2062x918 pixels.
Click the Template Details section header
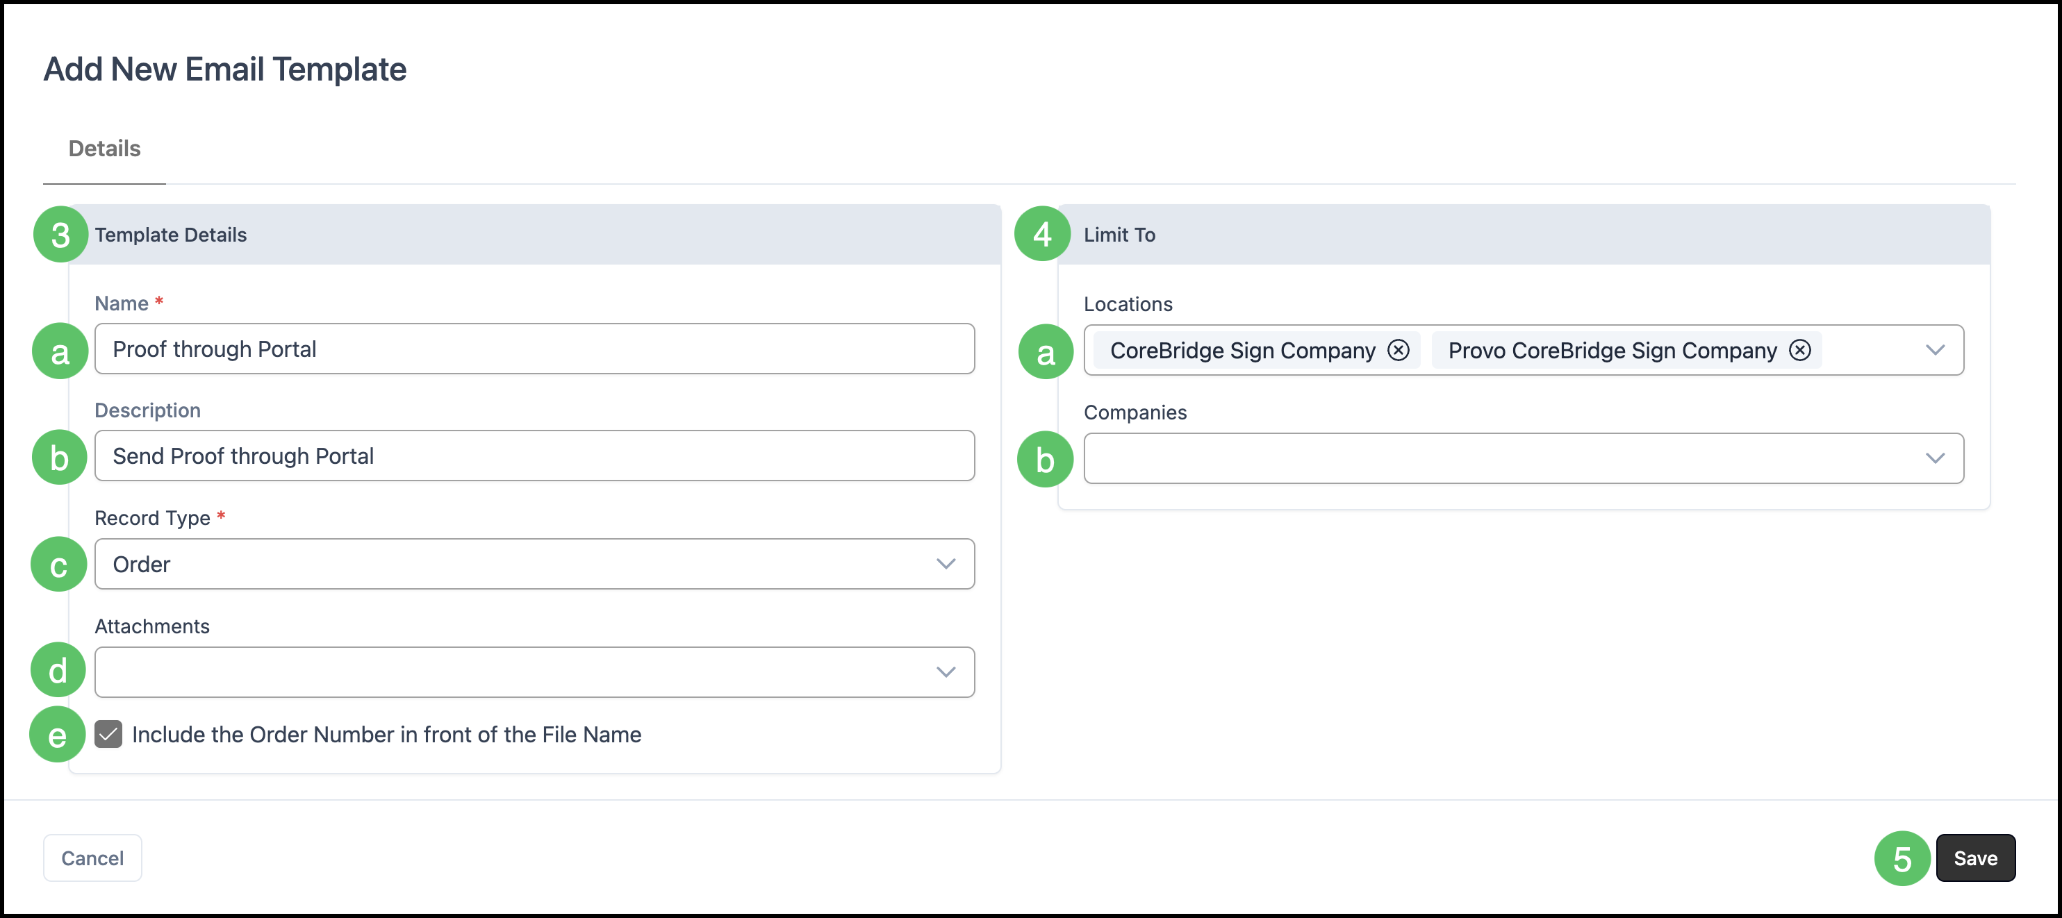(x=170, y=235)
